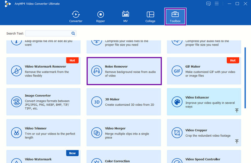
Task: Click the Video Watermark Remover droplet icon
Action: [x=16, y=71]
